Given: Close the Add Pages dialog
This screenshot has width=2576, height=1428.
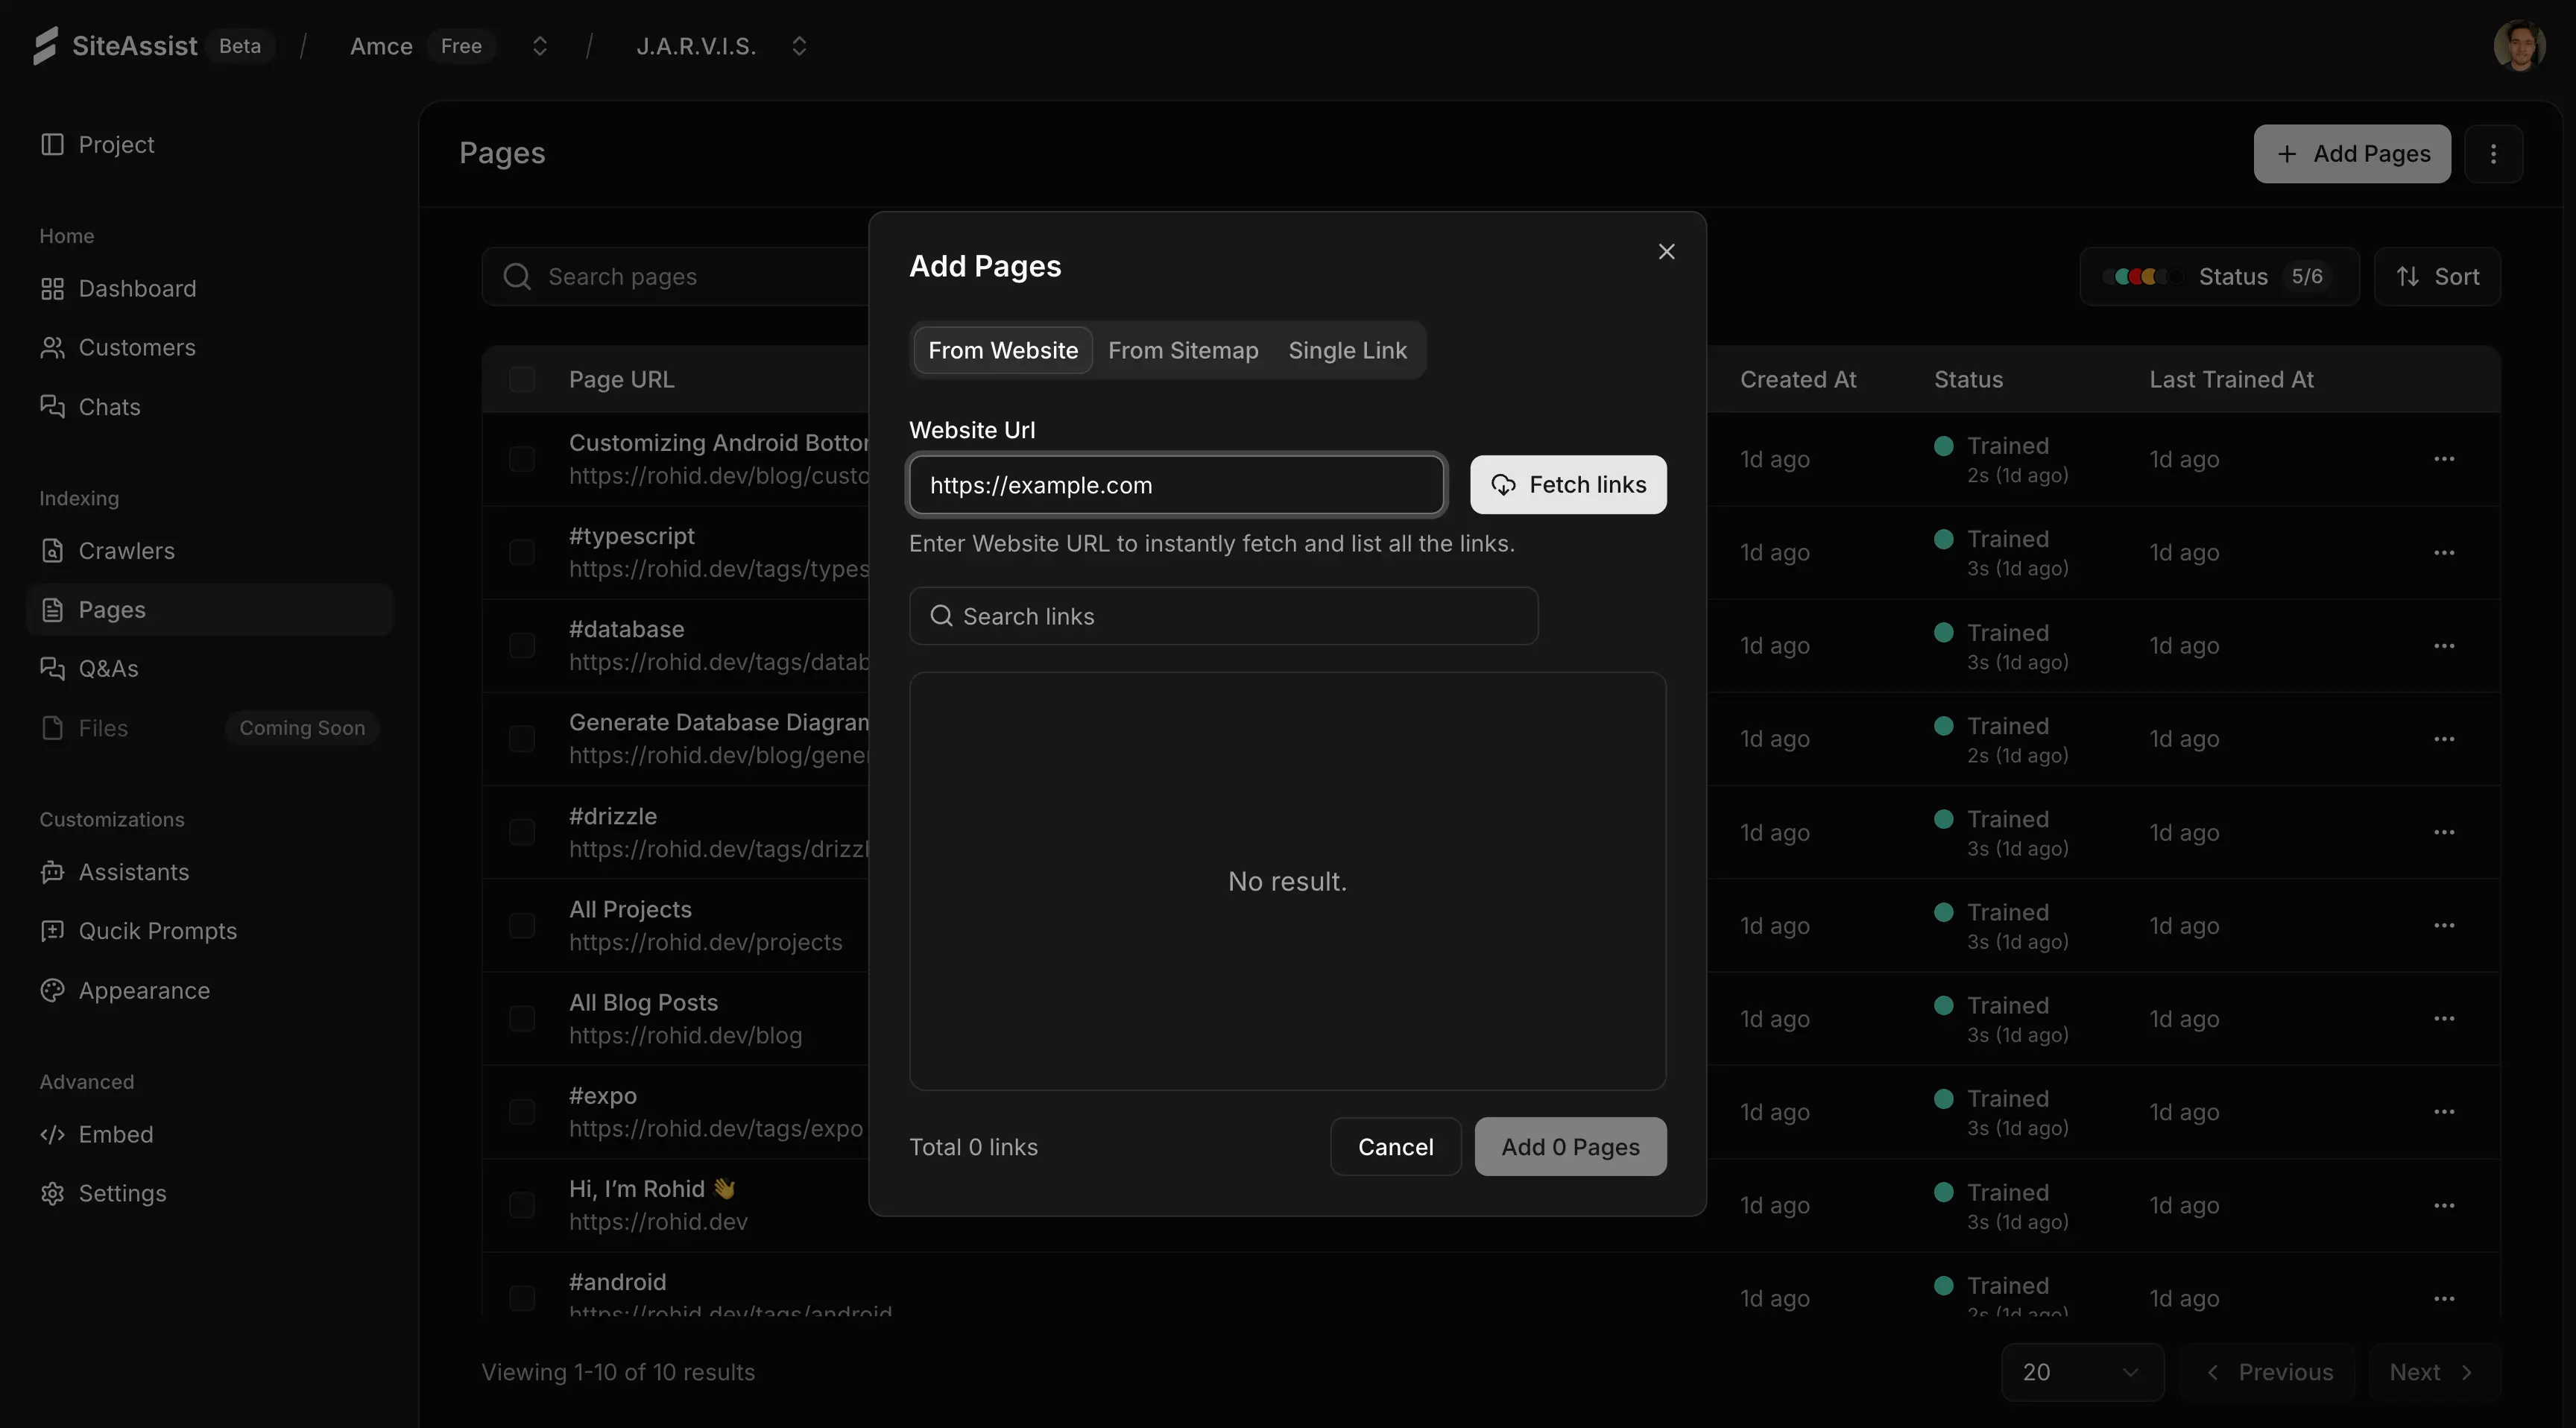Looking at the screenshot, I should click(x=1666, y=252).
